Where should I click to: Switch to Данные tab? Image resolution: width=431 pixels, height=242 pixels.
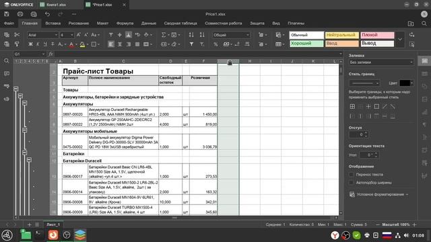149,24
